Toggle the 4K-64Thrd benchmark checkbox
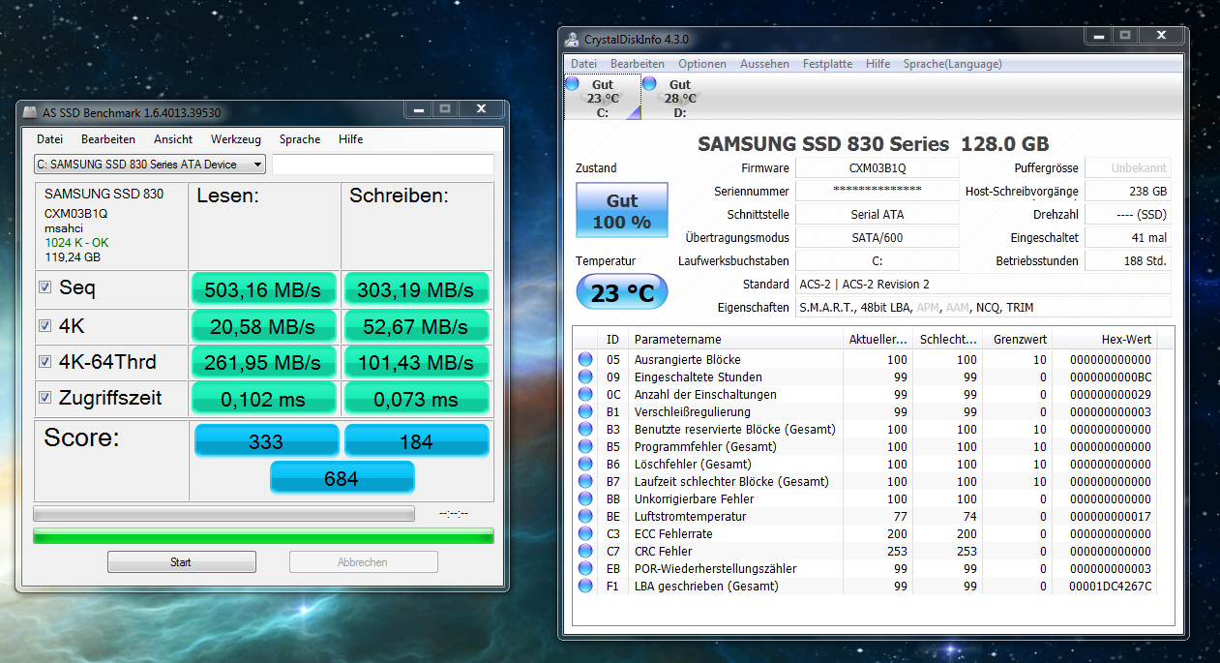The width and height of the screenshot is (1220, 663). coord(45,362)
